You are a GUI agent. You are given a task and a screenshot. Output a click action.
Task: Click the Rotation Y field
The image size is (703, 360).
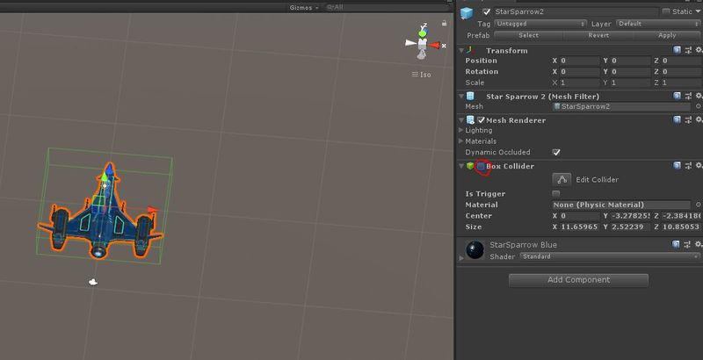pyautogui.click(x=630, y=72)
